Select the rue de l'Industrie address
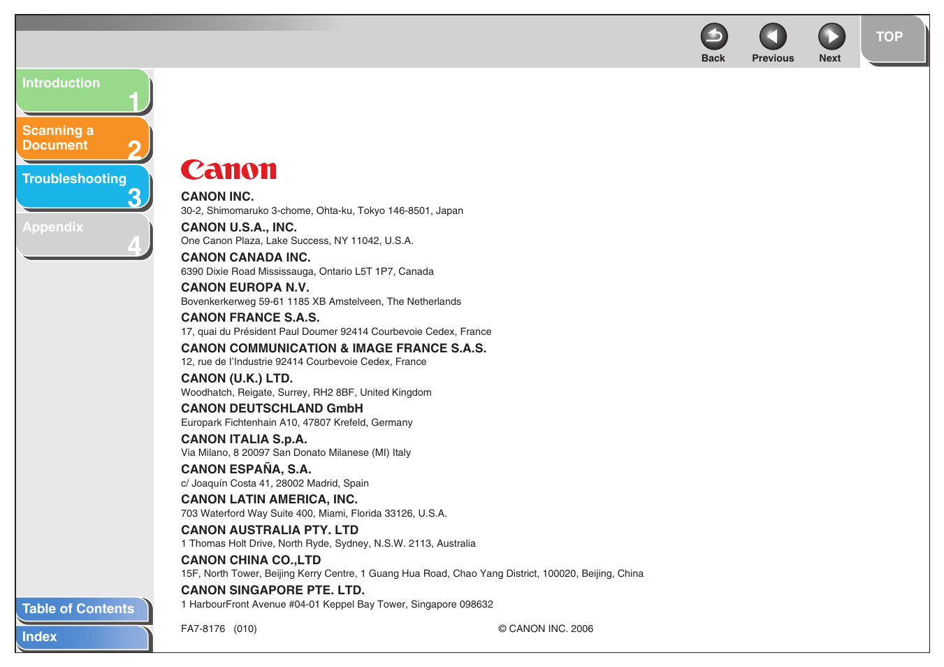Viewport: 944px width, 667px height. 304,361
